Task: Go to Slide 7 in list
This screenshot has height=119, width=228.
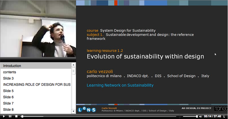Action: click(x=36, y=103)
